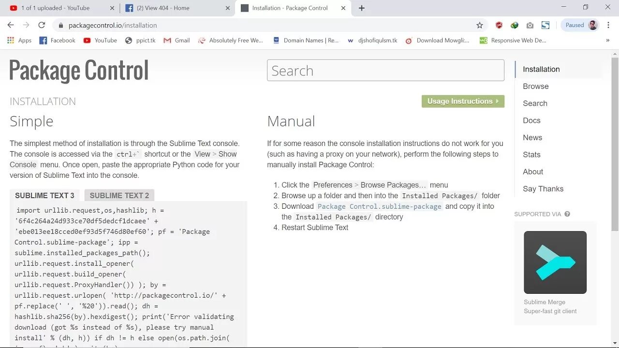This screenshot has height=348, width=619.
Task: Close the YouTube tab
Action: (112, 8)
